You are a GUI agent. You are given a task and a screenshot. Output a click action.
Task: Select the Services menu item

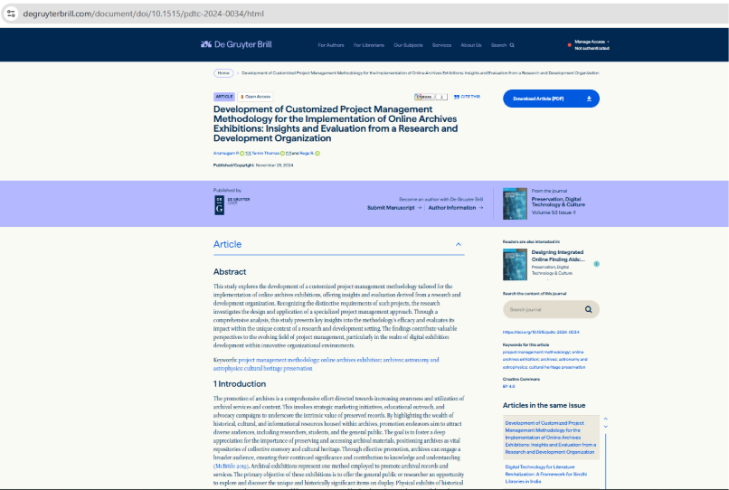[441, 45]
